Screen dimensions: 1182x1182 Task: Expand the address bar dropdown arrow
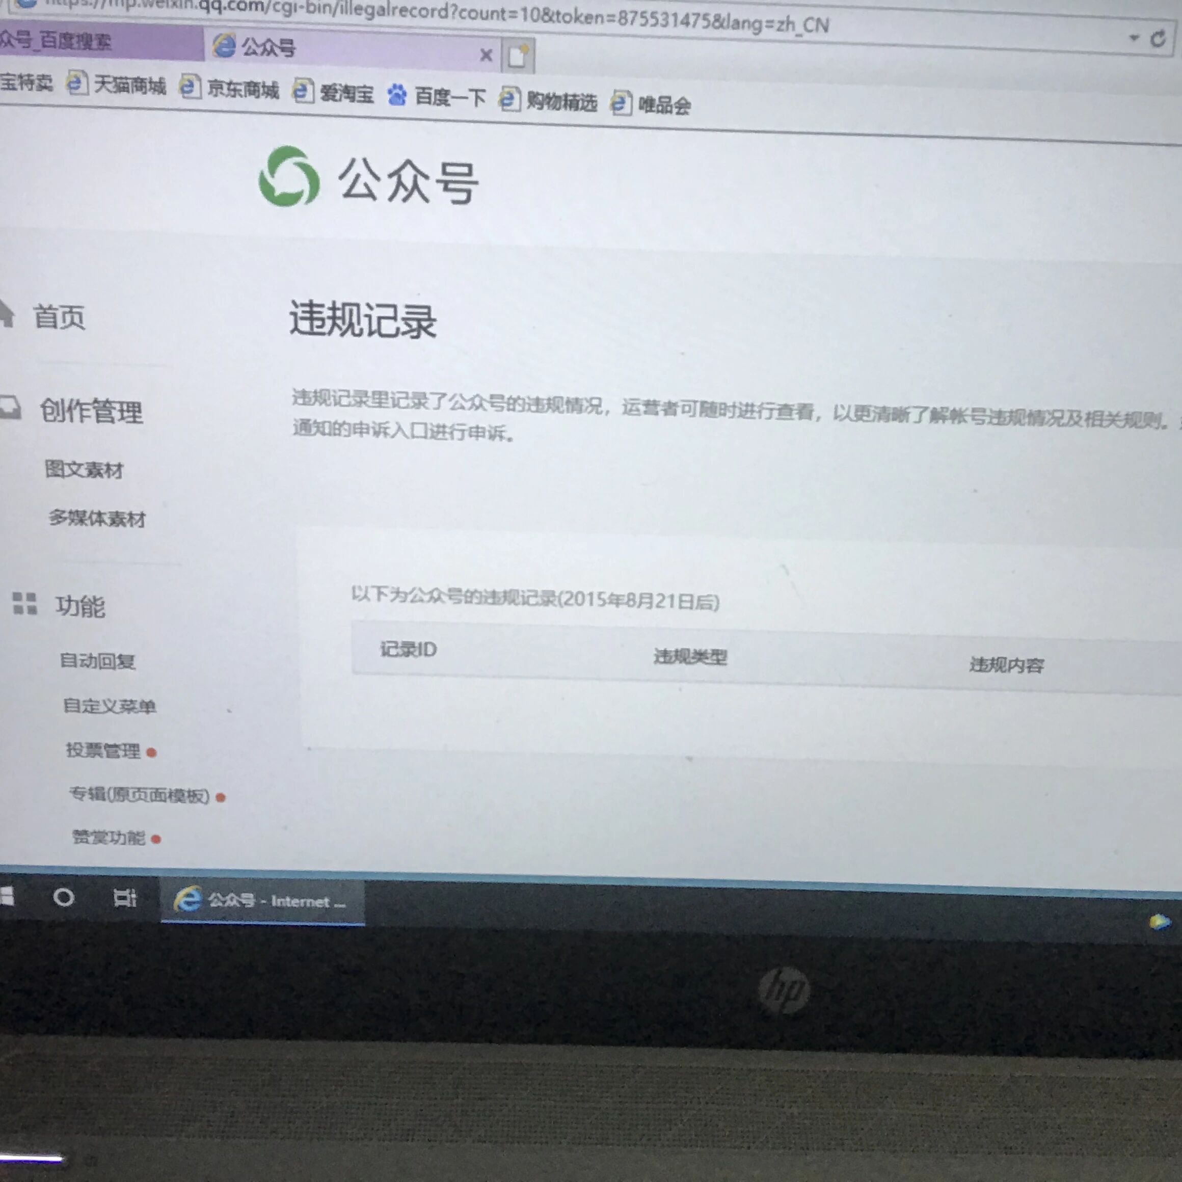1134,37
